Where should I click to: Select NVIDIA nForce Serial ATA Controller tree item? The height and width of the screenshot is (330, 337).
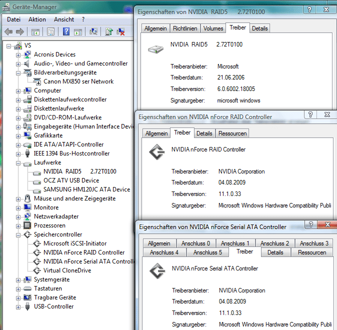89,261
